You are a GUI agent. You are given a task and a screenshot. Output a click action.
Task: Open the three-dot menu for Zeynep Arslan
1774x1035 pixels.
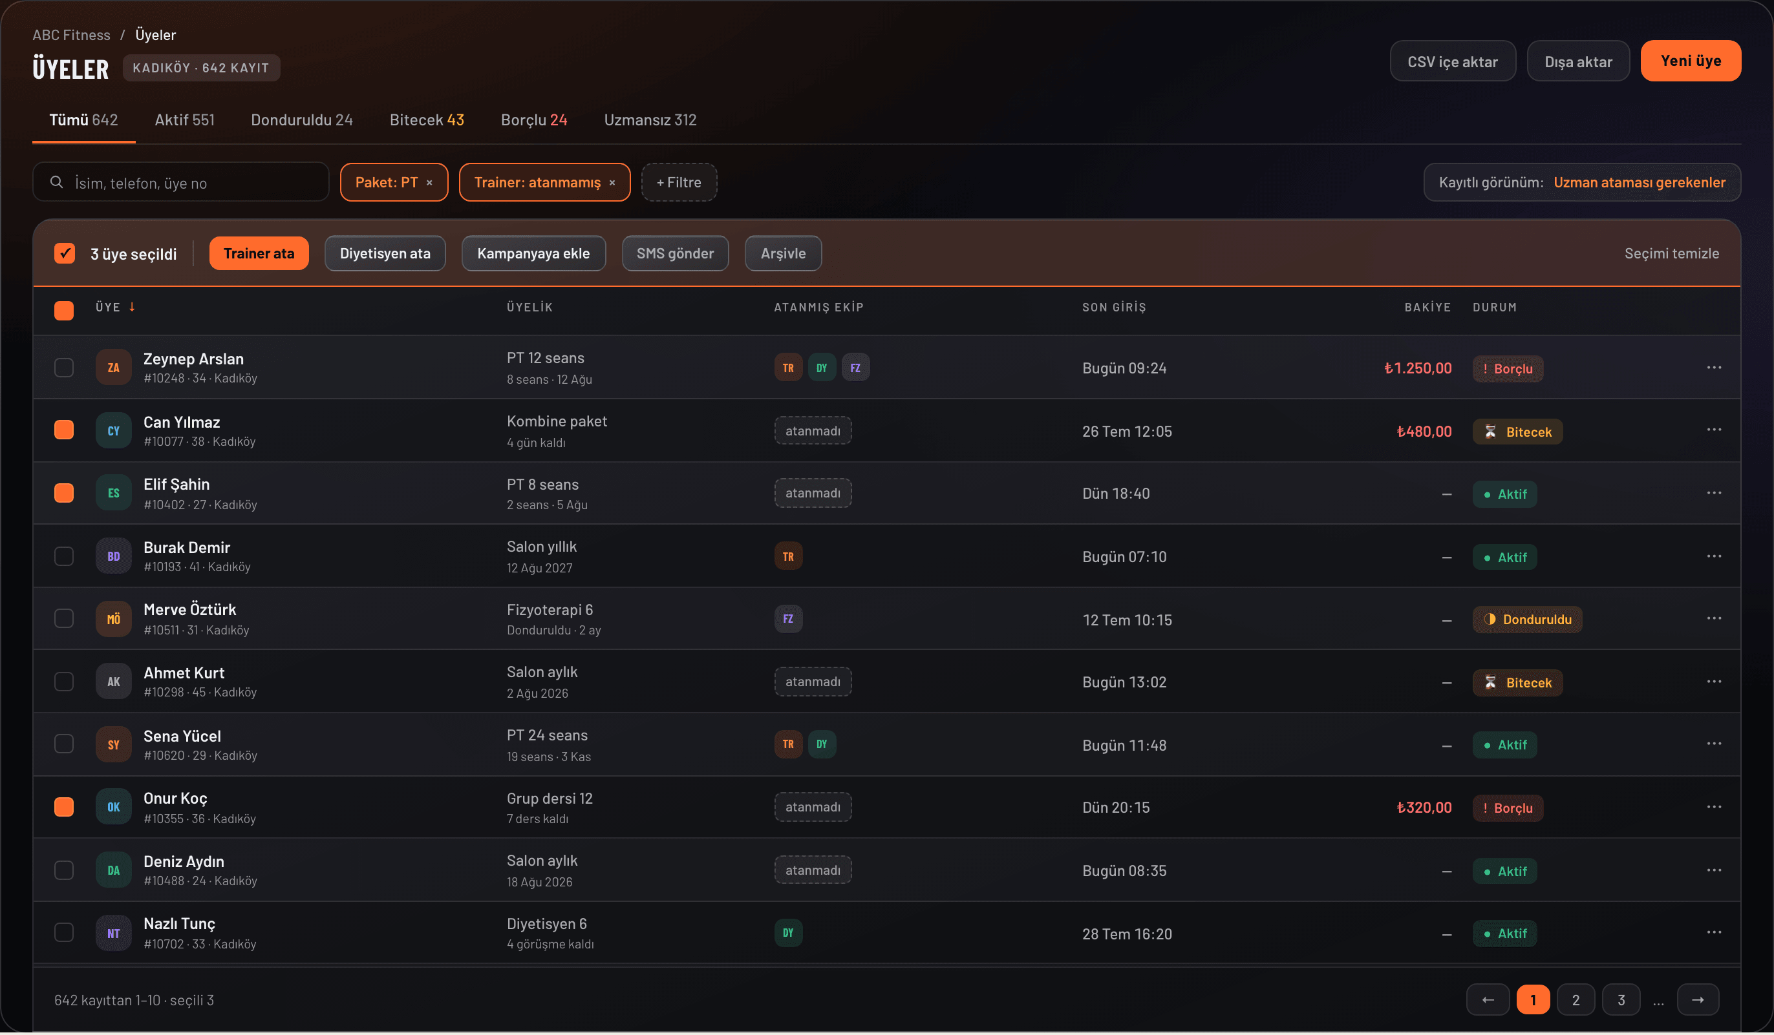[x=1713, y=368]
